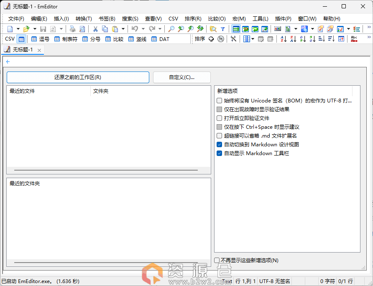The image size is (373, 286).
Task: Expand the Paste dropdown arrow
Action: point(123,29)
